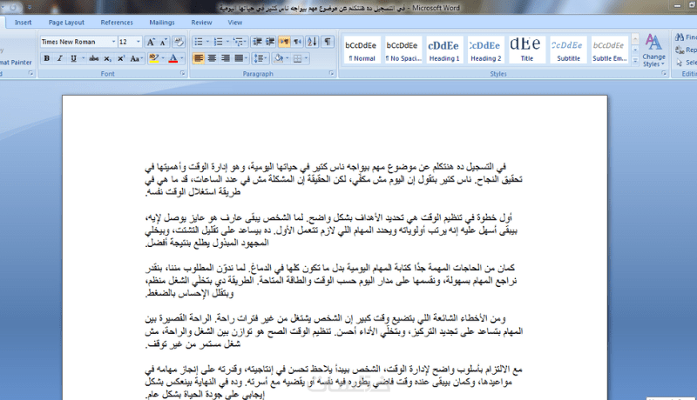
Task: Open the Styles pane launcher
Action: pos(664,74)
